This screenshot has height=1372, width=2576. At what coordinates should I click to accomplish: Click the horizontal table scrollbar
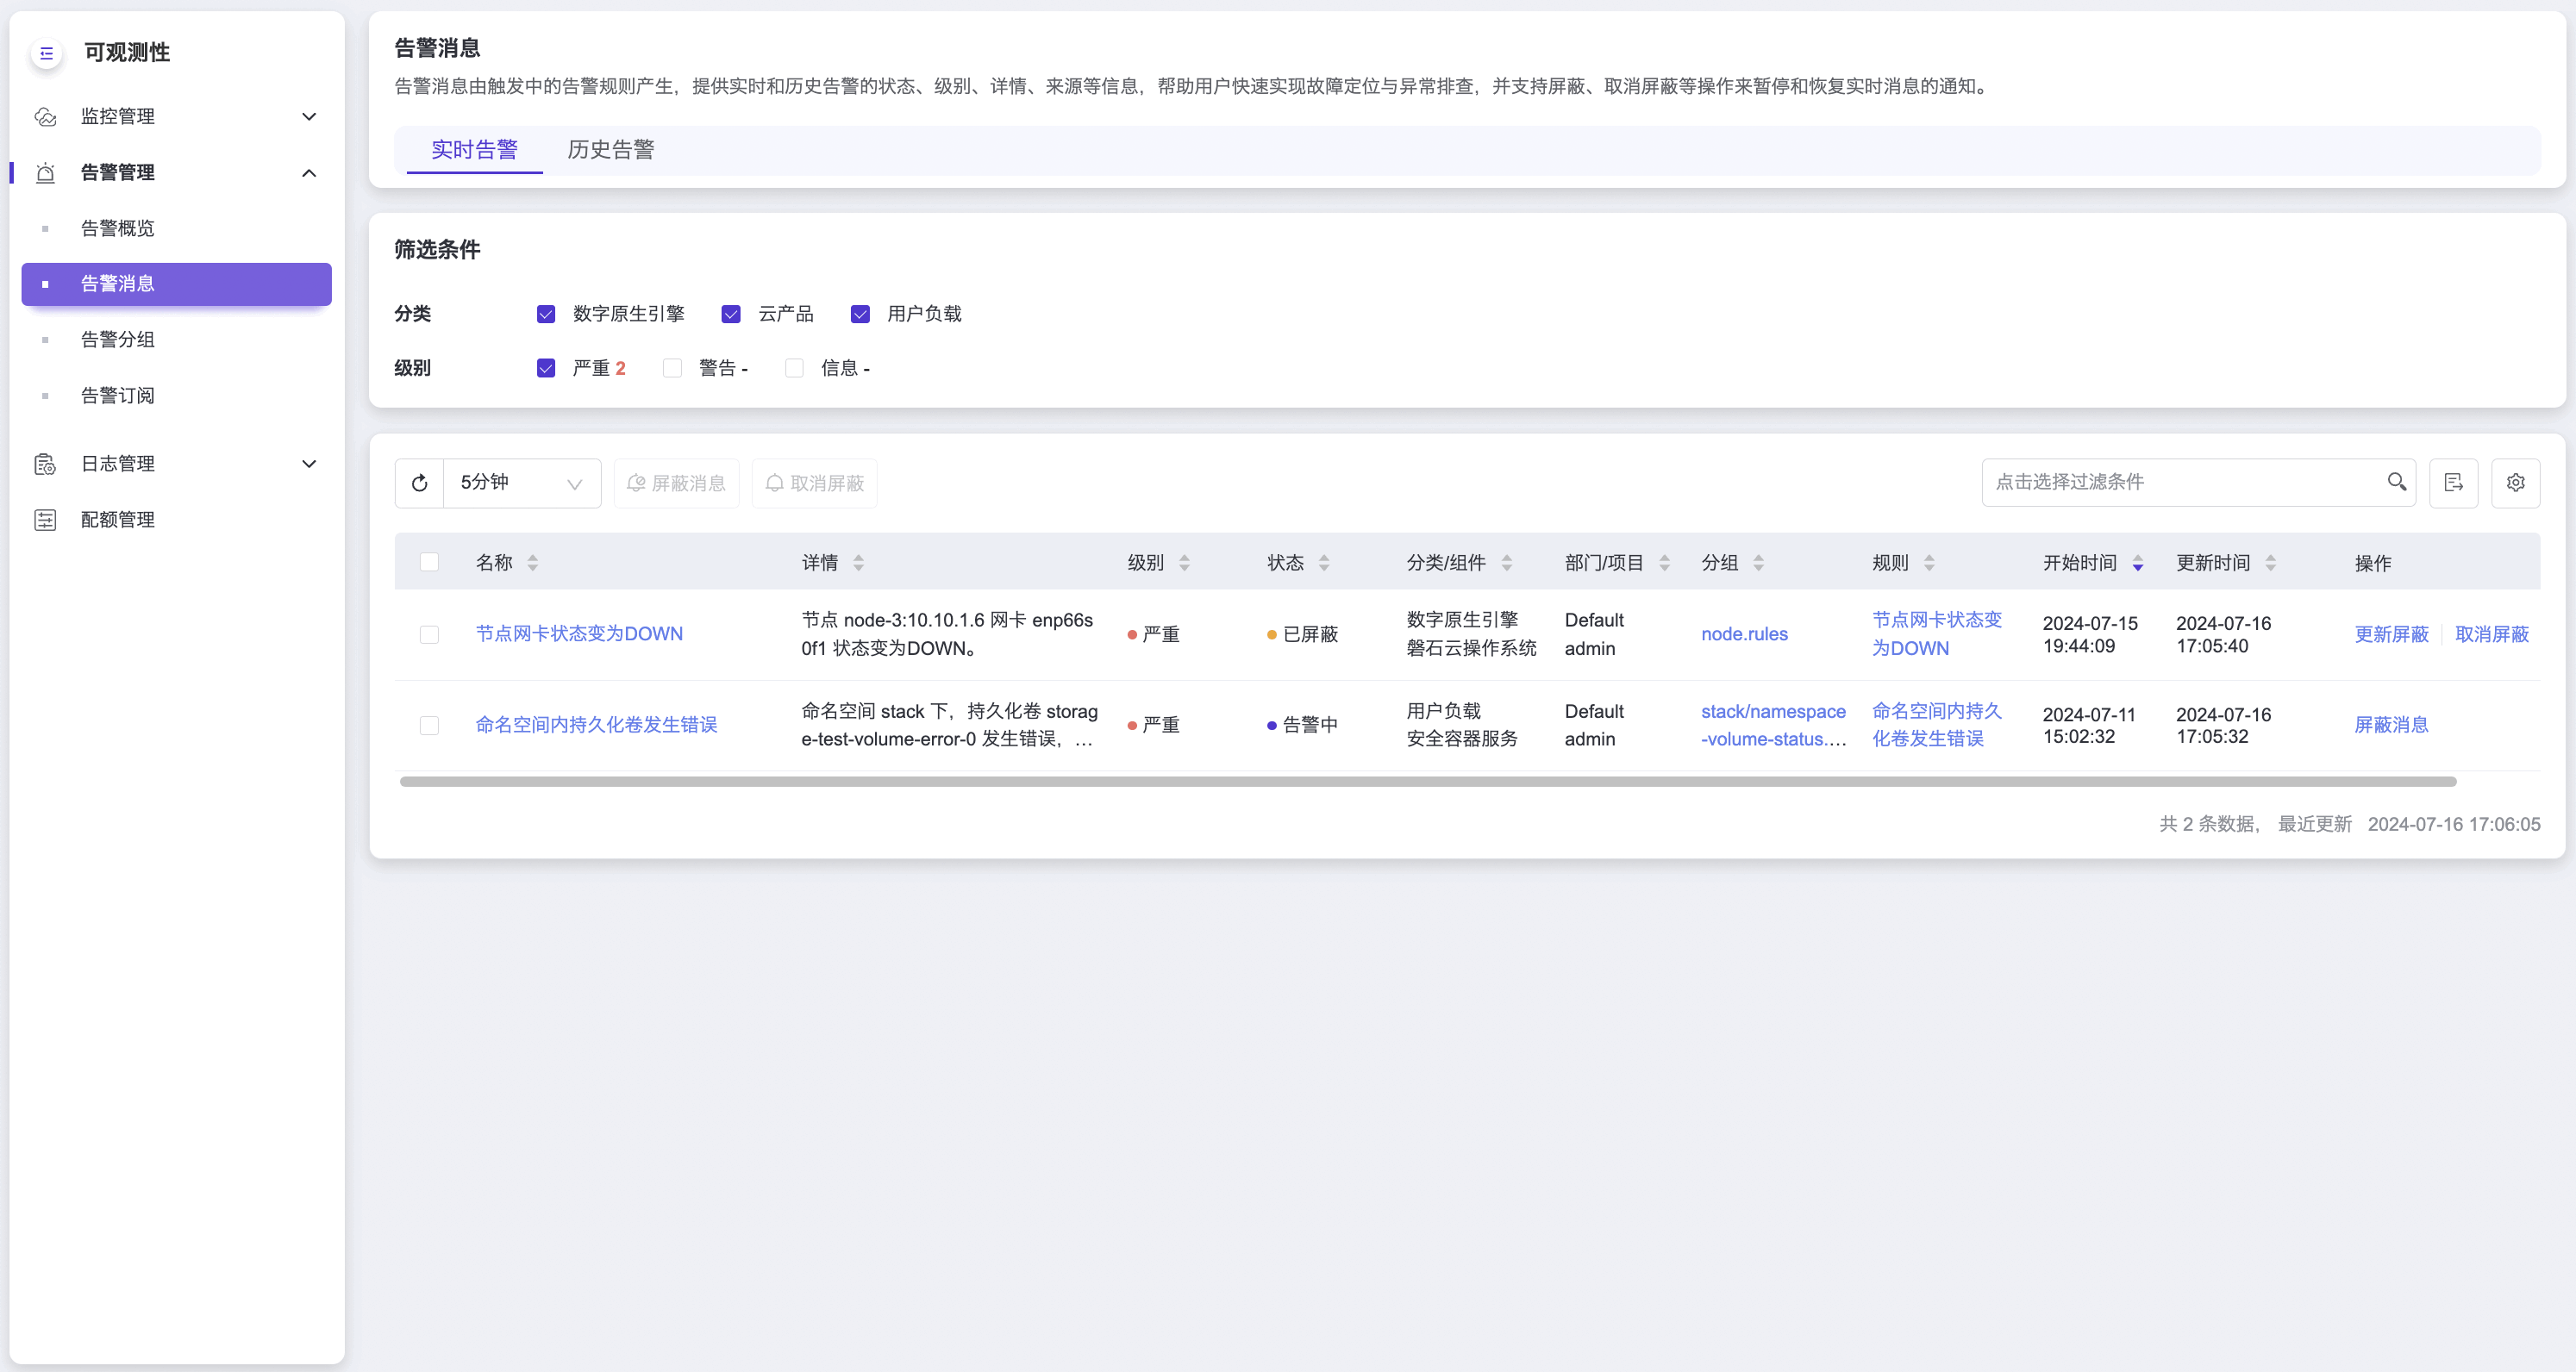click(x=1427, y=782)
